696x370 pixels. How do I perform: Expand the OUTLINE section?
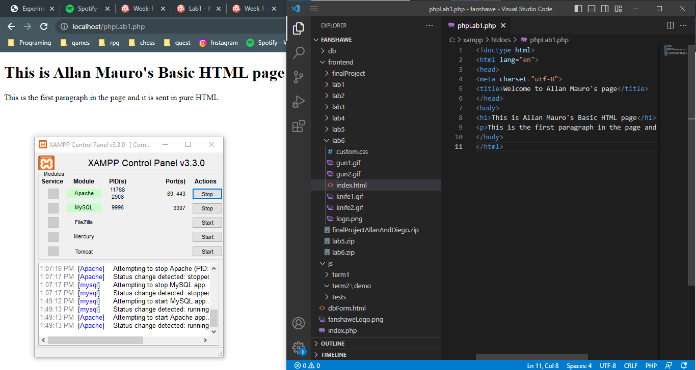tap(333, 344)
